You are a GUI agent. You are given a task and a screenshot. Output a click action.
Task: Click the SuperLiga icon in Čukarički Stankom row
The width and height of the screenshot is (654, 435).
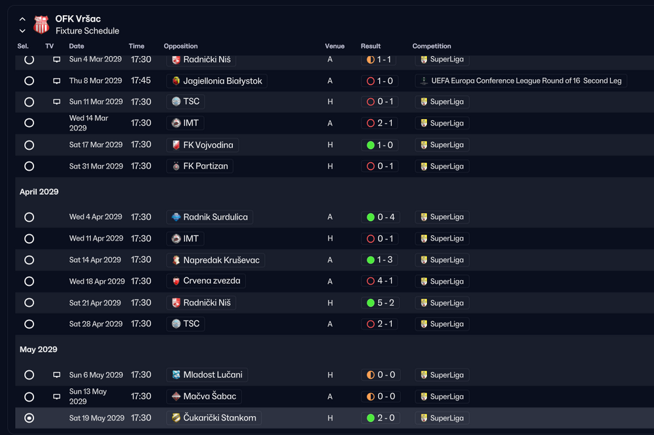(424, 418)
